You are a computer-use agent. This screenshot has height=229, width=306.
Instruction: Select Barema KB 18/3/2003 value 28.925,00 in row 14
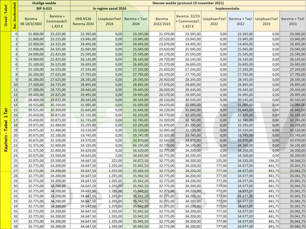tap(31, 105)
